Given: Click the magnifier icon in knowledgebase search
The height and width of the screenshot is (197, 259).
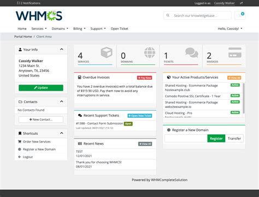Looking at the screenshot, I should coord(168,15).
